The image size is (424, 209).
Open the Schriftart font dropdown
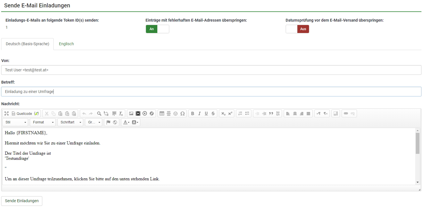(70, 122)
